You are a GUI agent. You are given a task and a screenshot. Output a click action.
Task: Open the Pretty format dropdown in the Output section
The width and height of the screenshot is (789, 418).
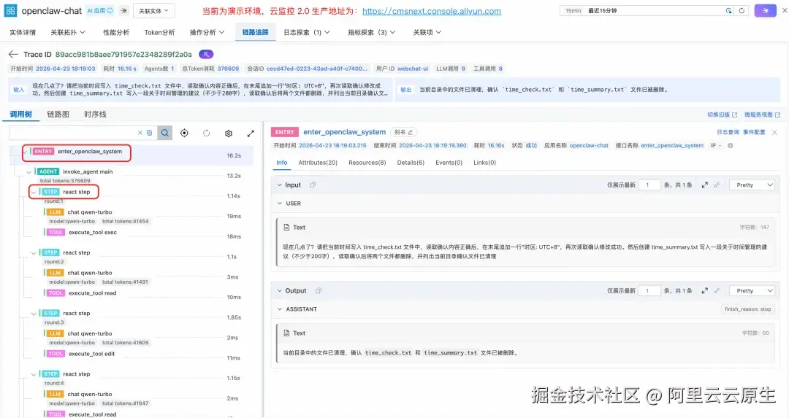coord(752,291)
